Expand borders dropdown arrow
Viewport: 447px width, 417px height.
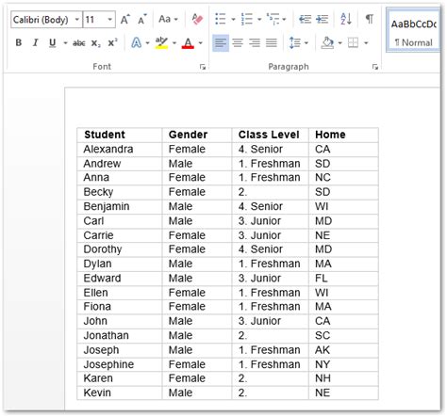click(x=366, y=43)
